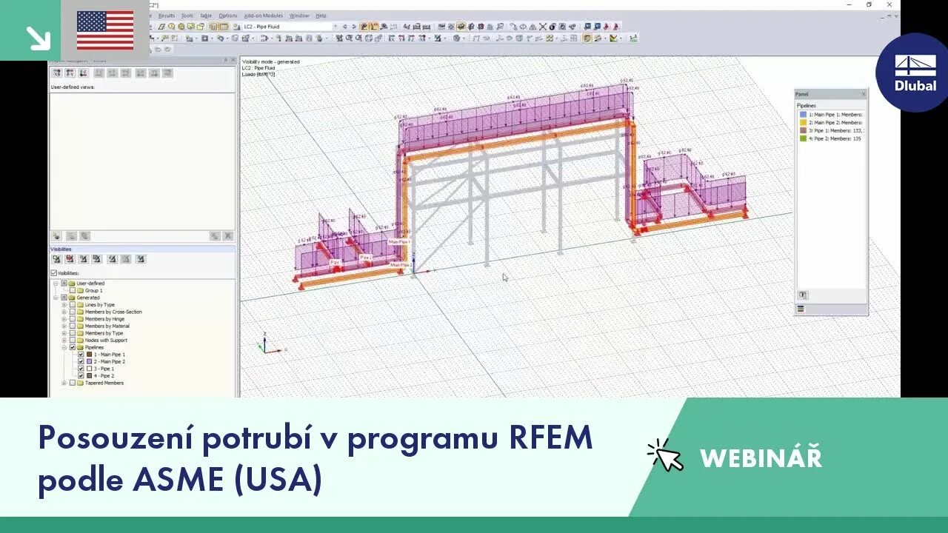The image size is (948, 533).
Task: Click the small icon below the Panel
Action: [x=801, y=309]
